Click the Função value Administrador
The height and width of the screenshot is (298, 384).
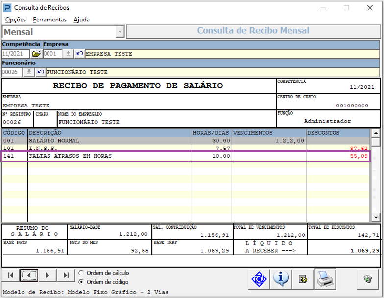click(327, 121)
